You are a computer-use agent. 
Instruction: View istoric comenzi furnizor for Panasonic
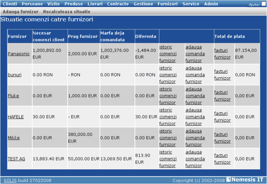(x=168, y=54)
